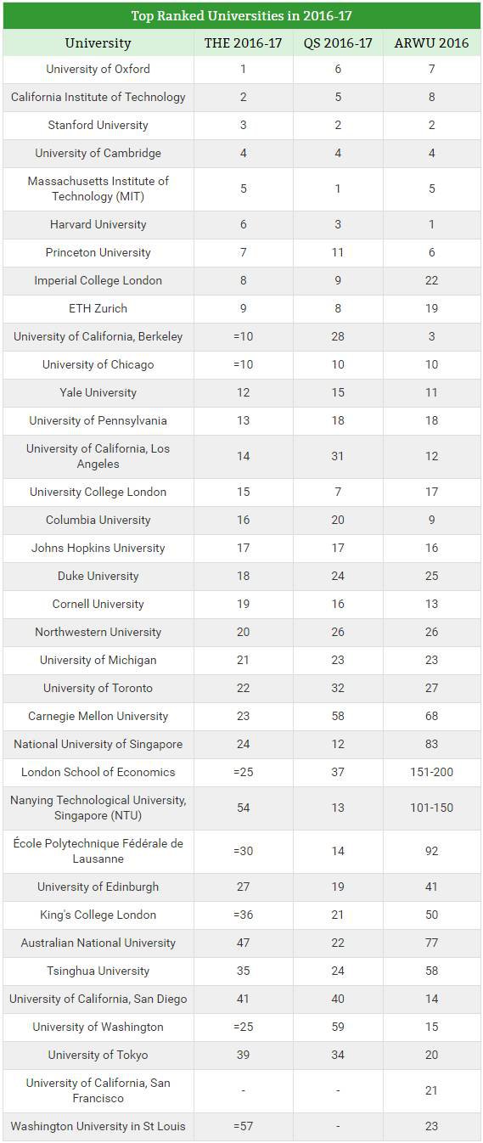Click the Tsinghua University name cell

pos(98,971)
